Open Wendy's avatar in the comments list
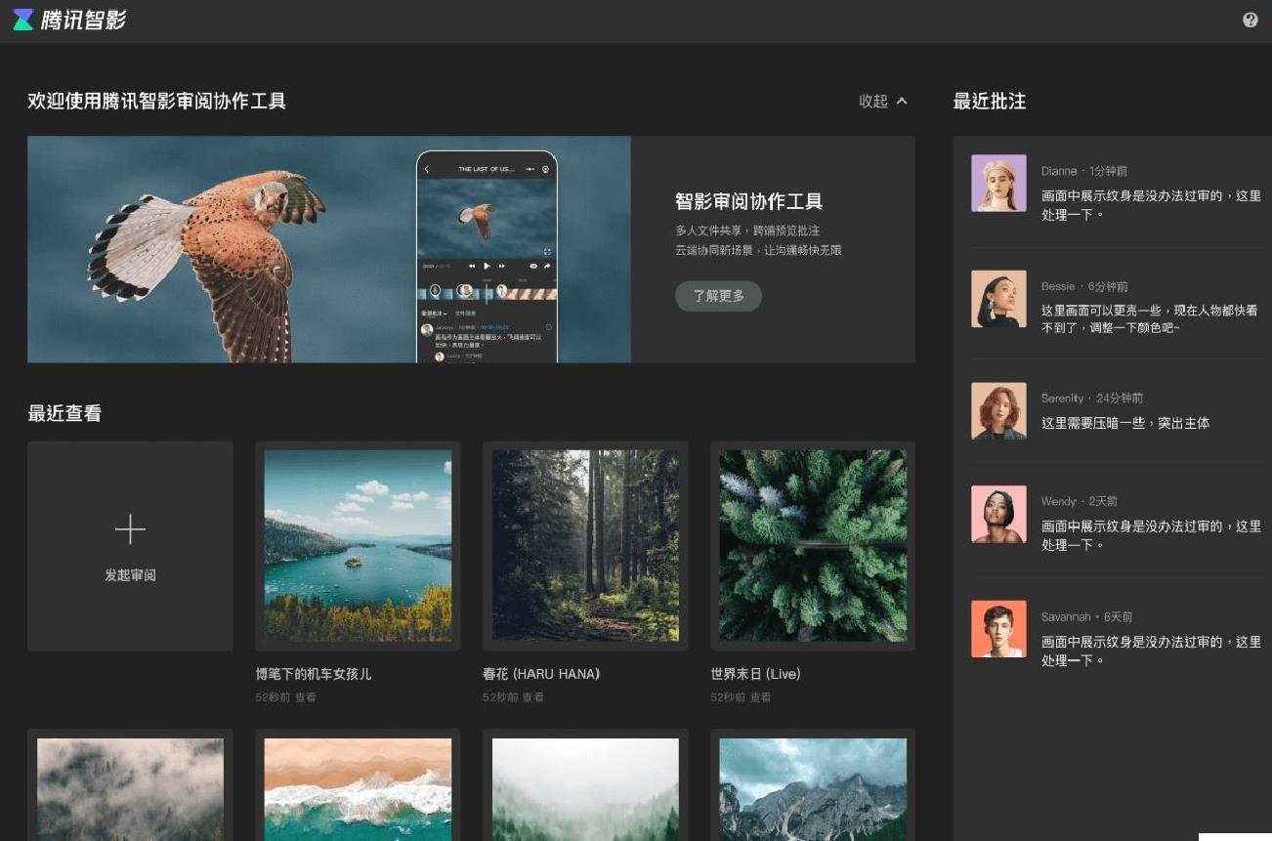This screenshot has width=1272, height=841. tap(998, 514)
